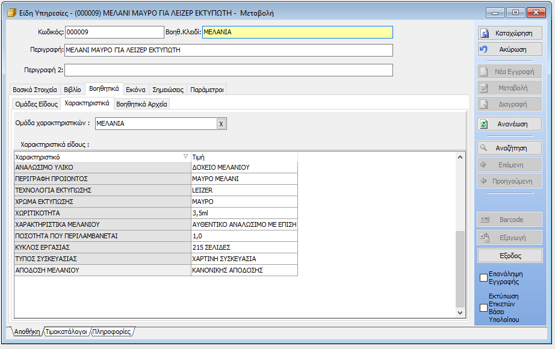
Task: Click the Έξοδος button
Action: click(x=510, y=256)
